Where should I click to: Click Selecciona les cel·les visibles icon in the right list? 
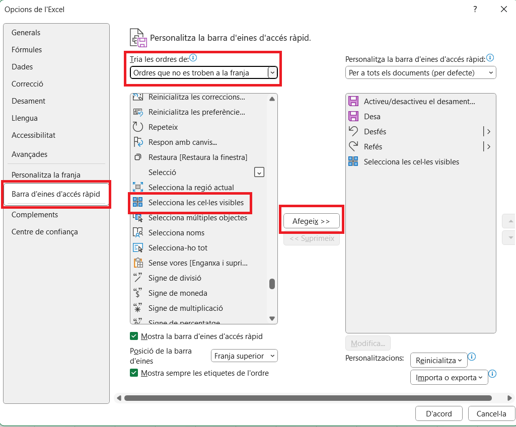pos(353,161)
